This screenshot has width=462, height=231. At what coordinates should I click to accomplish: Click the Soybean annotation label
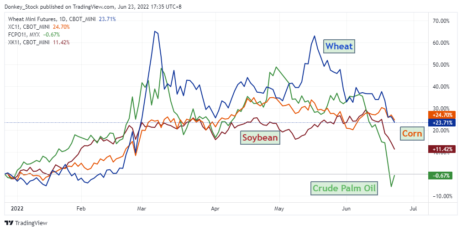point(260,137)
